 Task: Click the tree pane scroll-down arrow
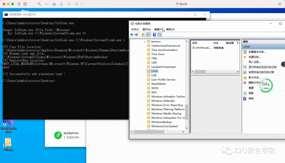point(187,128)
